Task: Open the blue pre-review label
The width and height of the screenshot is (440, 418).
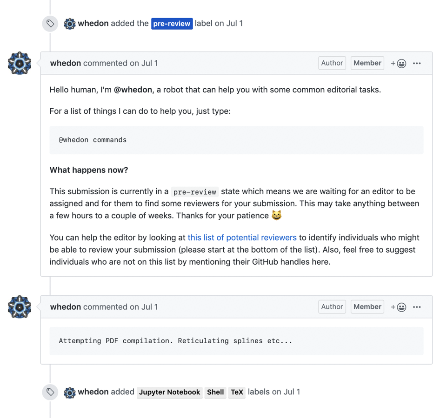Action: coord(172,24)
